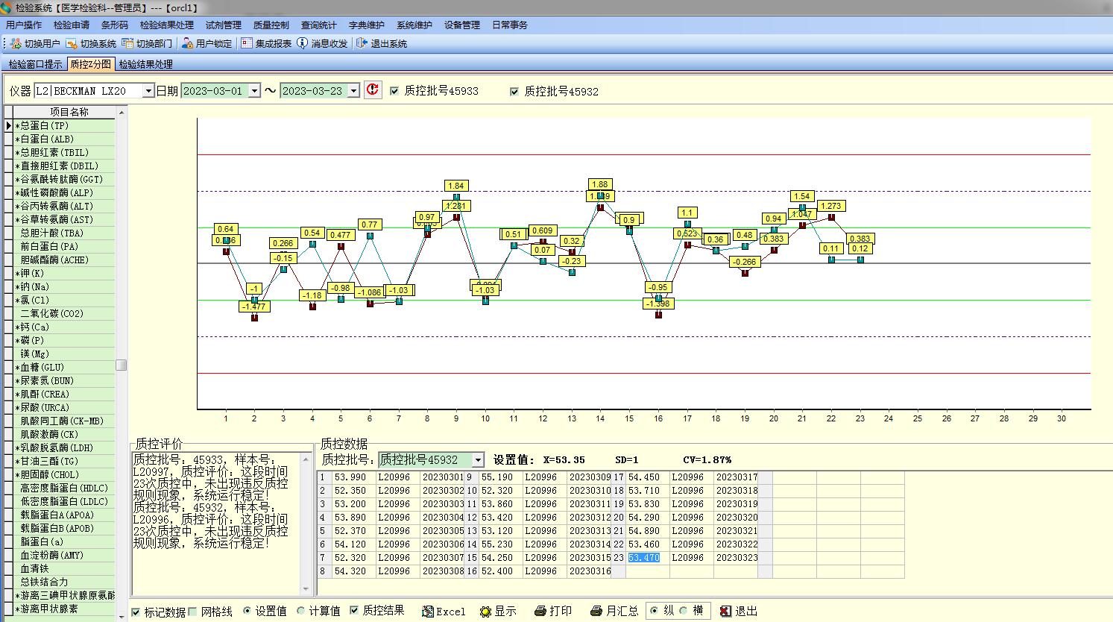The image size is (1113, 622).
Task: Toggle the 质控批号45933 checkbox
Action: click(x=395, y=91)
